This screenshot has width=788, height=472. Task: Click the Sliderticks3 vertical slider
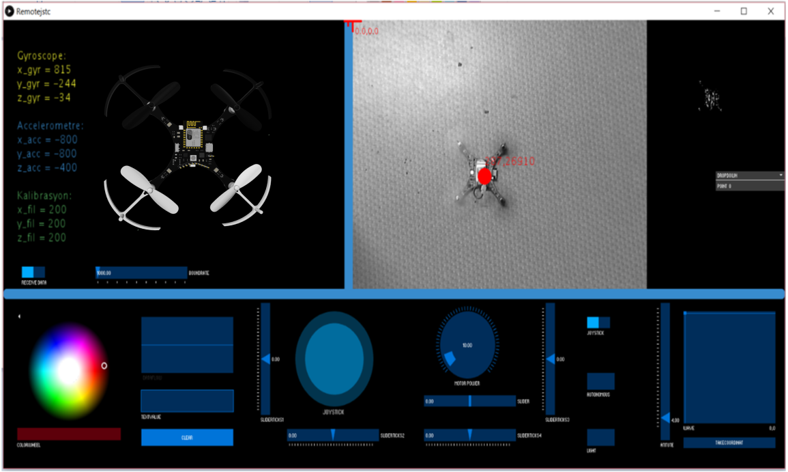(x=551, y=359)
